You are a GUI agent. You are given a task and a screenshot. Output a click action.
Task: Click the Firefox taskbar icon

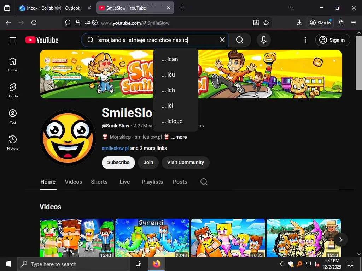[x=156, y=264]
